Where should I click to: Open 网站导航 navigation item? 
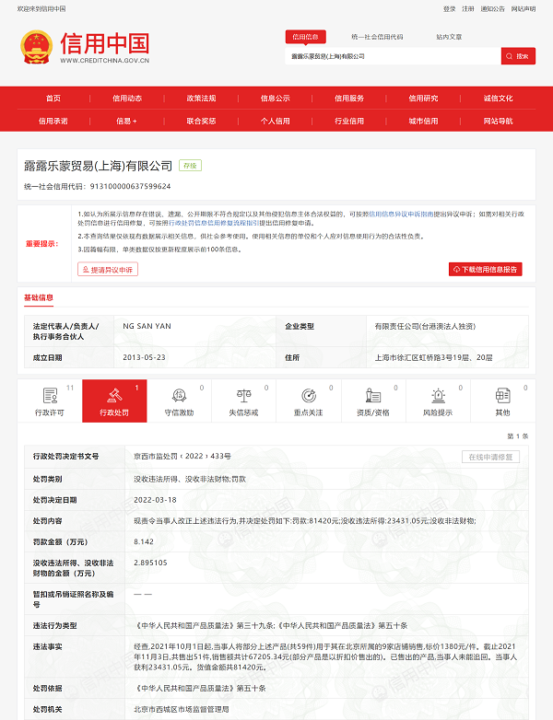(499, 122)
